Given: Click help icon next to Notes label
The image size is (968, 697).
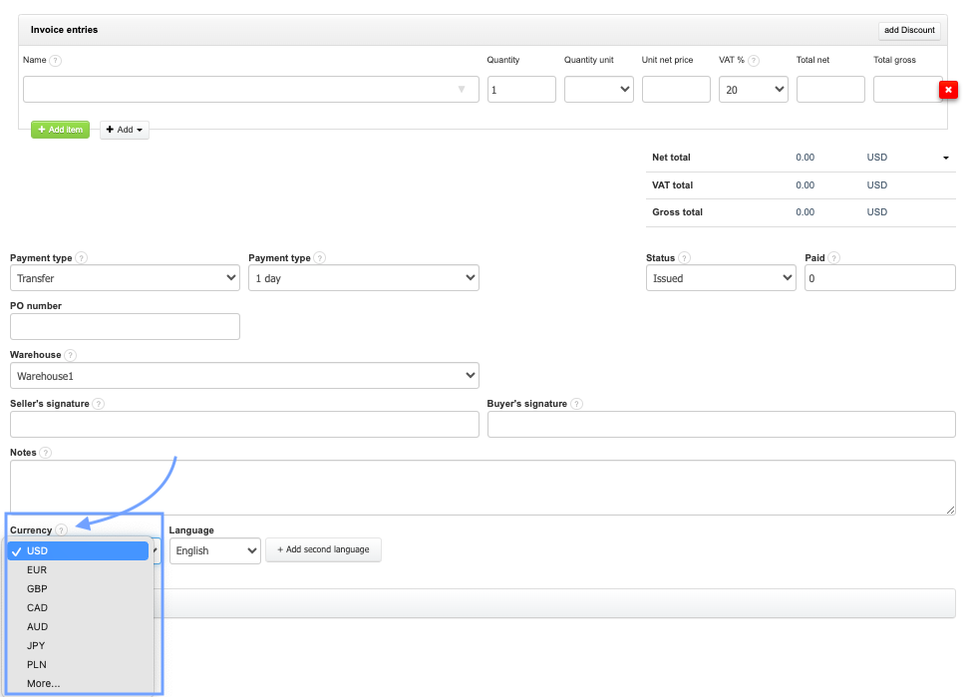Looking at the screenshot, I should pos(46,453).
